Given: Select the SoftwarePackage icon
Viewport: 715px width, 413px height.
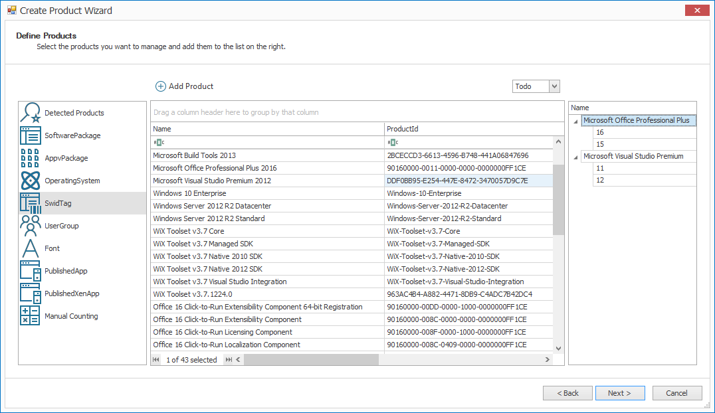Looking at the screenshot, I should pos(31,135).
